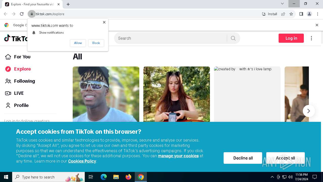Share this page icon
323x182 pixels.
(283, 14)
